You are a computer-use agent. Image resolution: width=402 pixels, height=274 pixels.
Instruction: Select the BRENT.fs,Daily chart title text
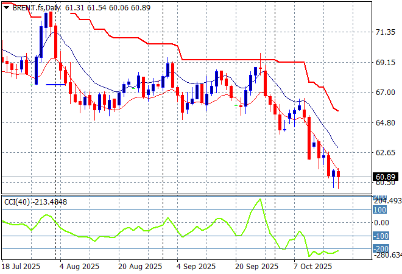click(x=36, y=7)
